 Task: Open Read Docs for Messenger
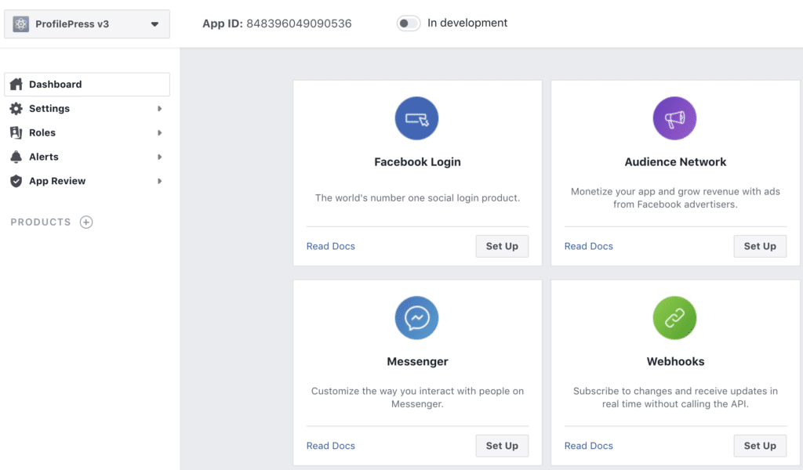pos(331,446)
